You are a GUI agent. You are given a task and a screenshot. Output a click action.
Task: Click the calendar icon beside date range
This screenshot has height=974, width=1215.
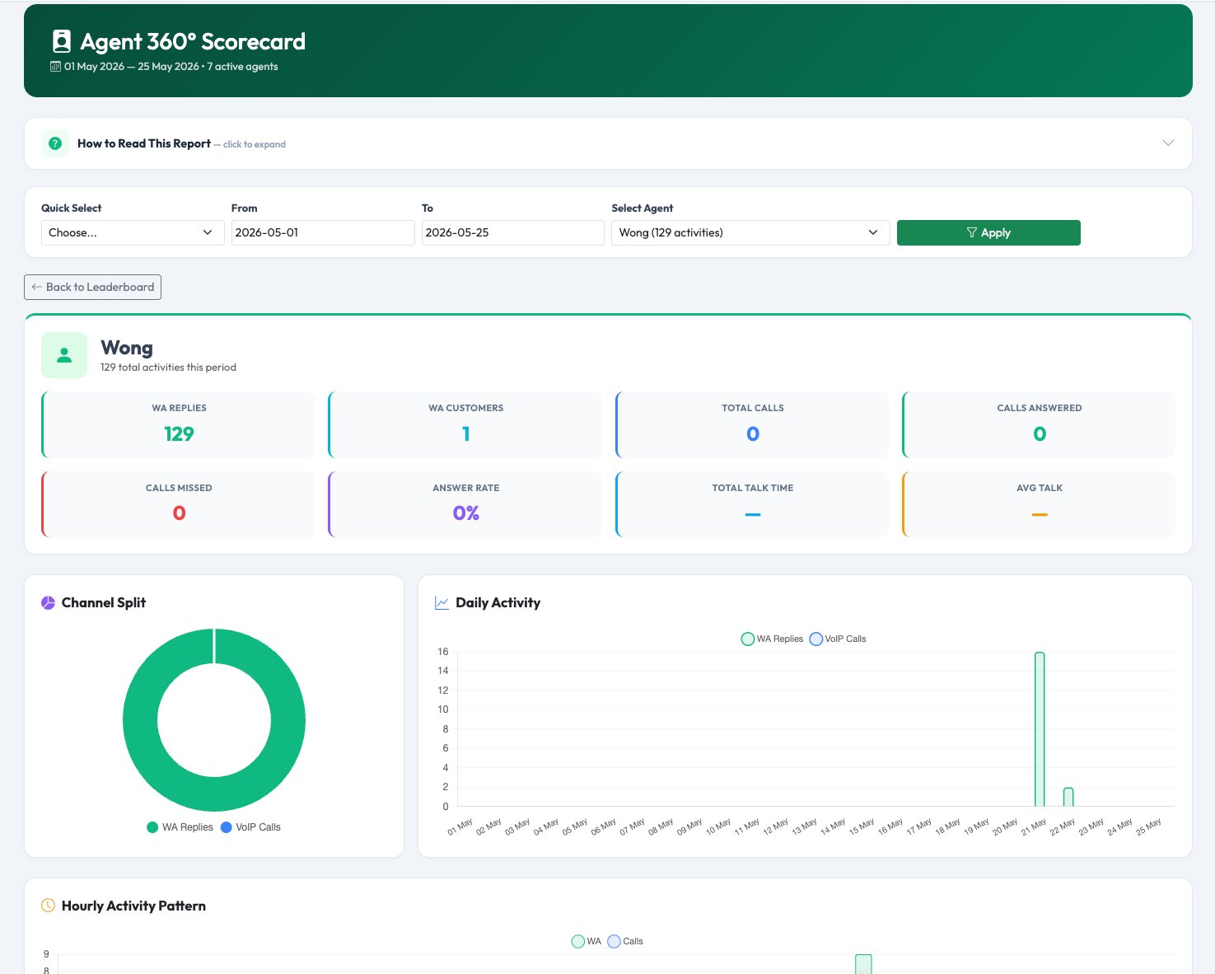55,67
